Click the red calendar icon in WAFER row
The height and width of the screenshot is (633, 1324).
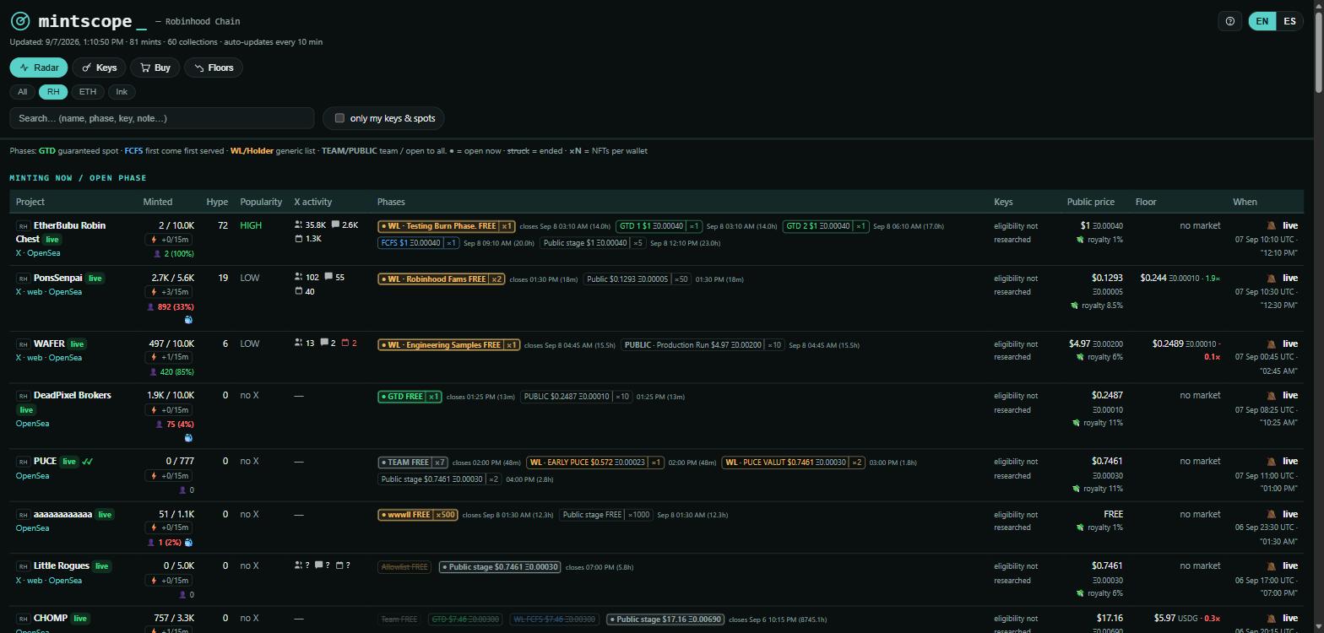pyautogui.click(x=345, y=344)
